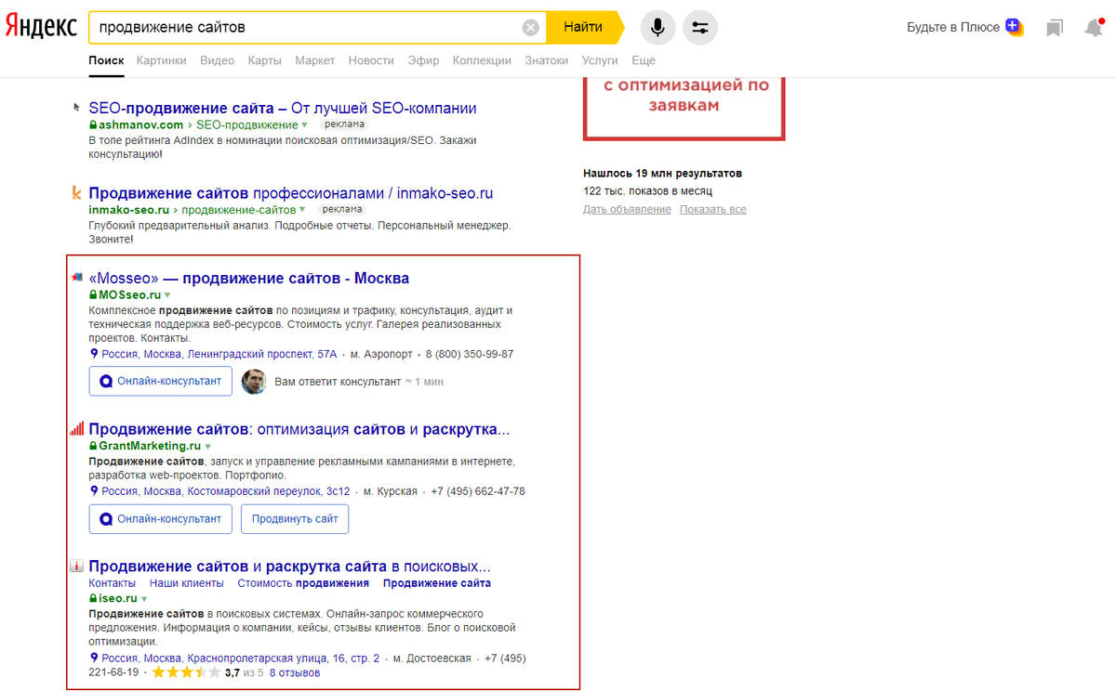
Task: Click Будьте в Плюсе link
Action: point(953,28)
